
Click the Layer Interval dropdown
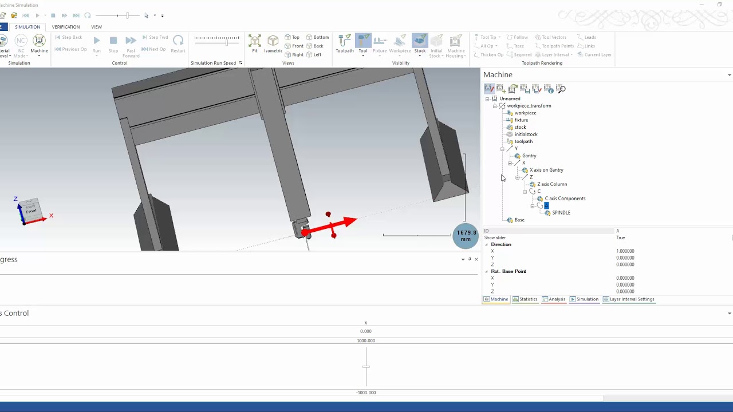click(553, 54)
